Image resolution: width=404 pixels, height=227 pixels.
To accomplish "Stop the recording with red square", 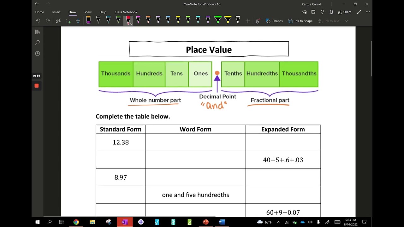I will (37, 86).
